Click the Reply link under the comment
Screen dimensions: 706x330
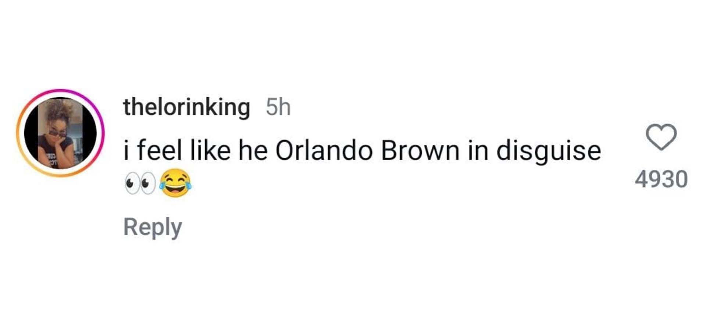tap(153, 227)
